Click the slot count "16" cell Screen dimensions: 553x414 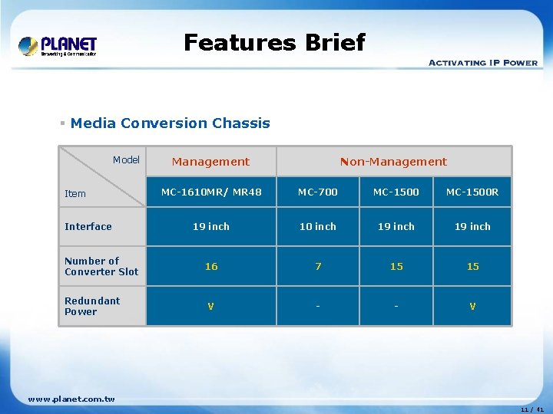point(211,266)
